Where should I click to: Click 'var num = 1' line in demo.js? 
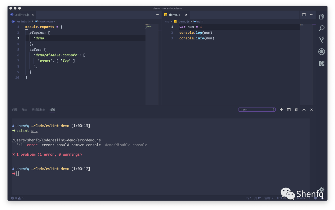[190, 27]
